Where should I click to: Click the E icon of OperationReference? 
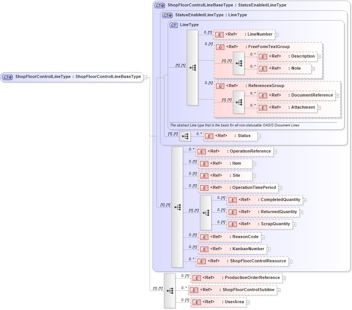tap(202, 151)
